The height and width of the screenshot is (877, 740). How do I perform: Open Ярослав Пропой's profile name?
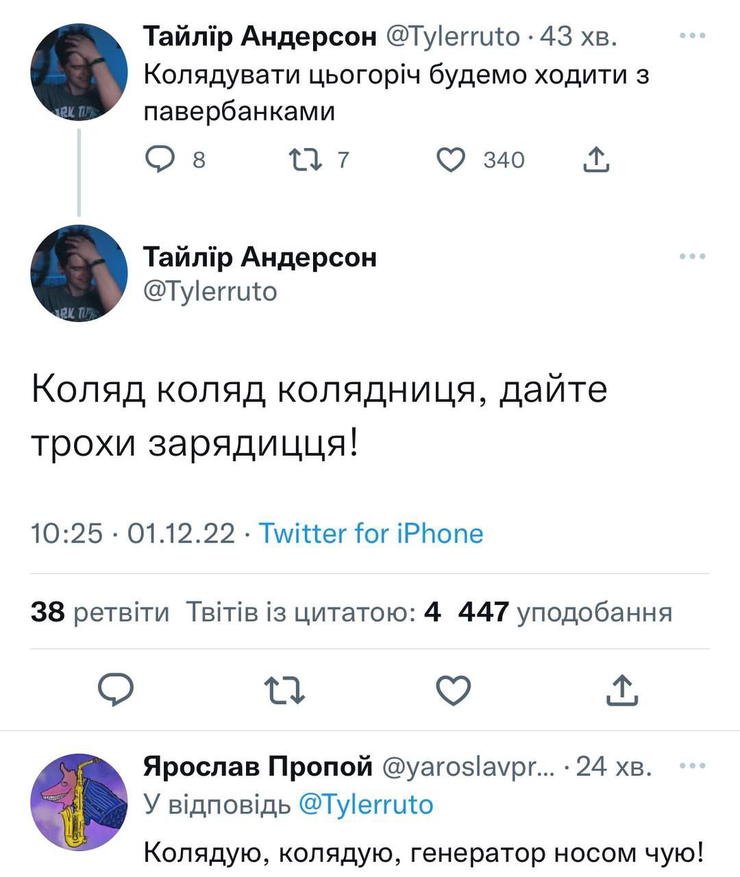(258, 766)
